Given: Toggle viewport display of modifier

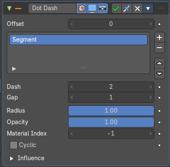Looking at the screenshot, I should pyautogui.click(x=92, y=8).
